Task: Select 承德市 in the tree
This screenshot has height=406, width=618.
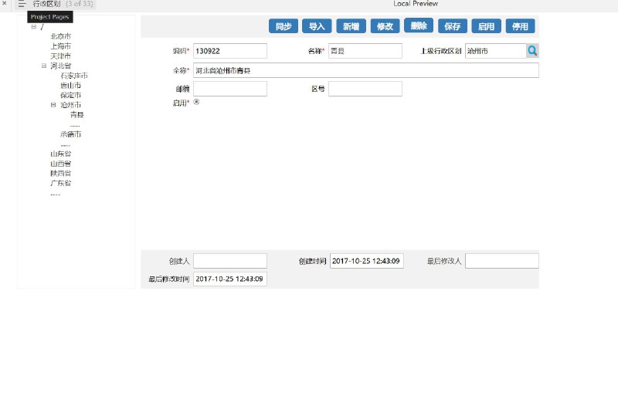Action: [x=70, y=134]
